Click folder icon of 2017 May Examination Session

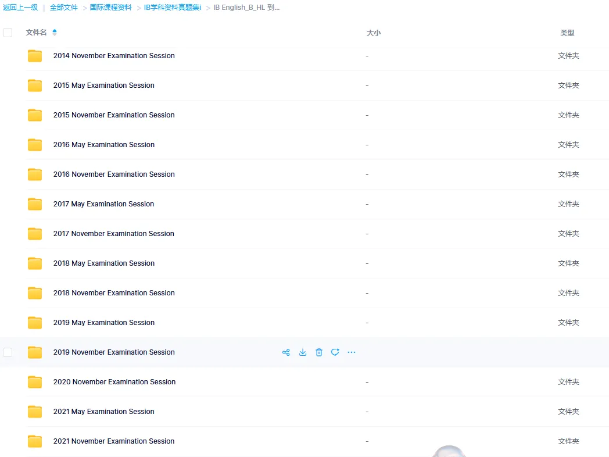35,204
